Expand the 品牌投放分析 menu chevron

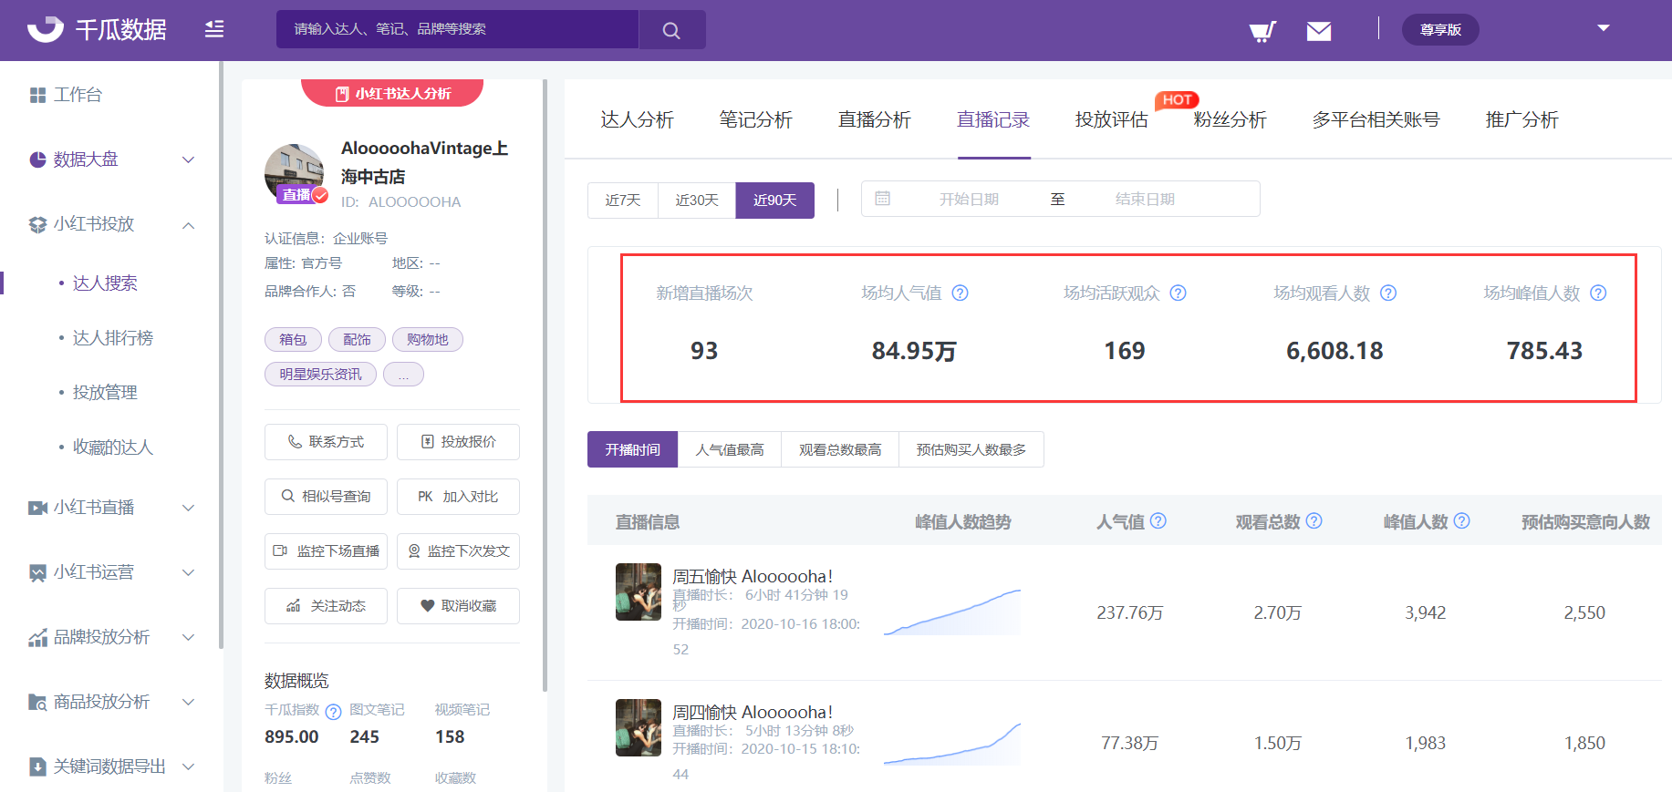click(189, 637)
